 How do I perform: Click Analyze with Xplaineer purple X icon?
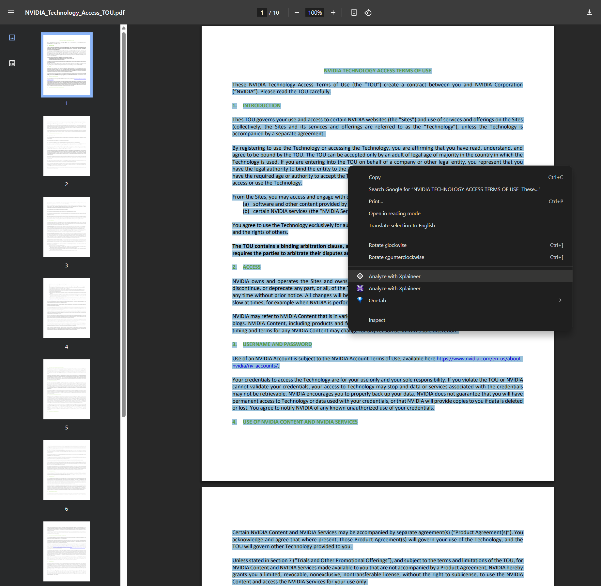tap(360, 288)
